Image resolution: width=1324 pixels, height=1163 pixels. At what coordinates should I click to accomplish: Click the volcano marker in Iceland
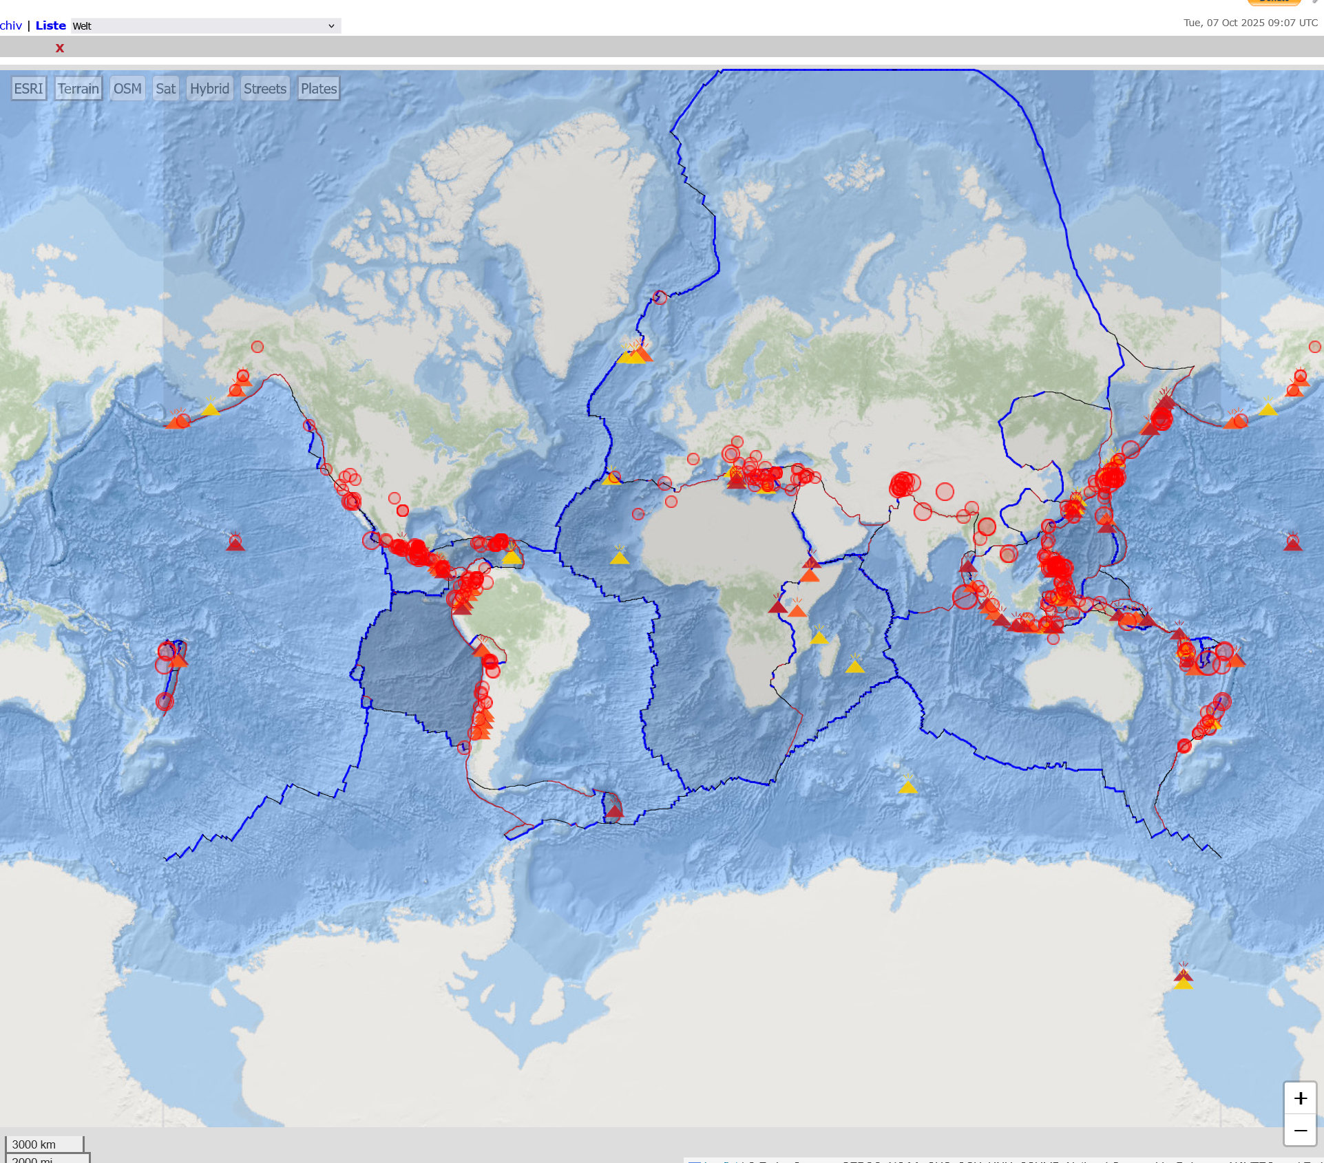point(635,354)
